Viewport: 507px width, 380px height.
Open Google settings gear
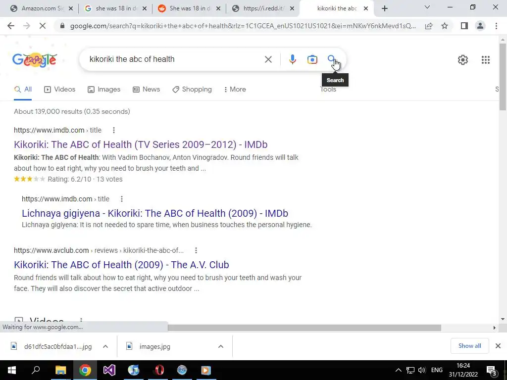coord(463,60)
